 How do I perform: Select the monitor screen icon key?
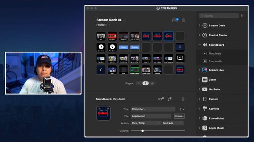point(180,58)
